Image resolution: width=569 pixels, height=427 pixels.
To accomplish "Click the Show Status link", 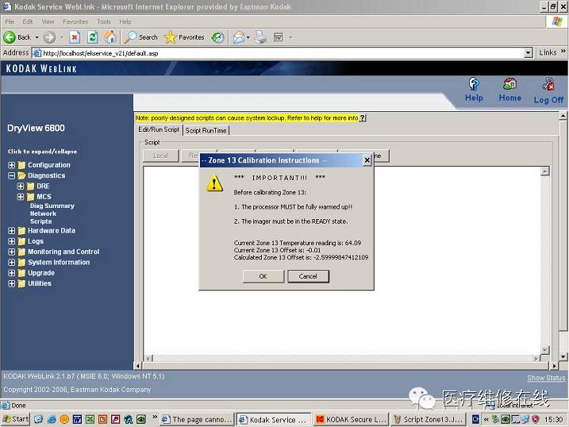I will pyautogui.click(x=546, y=378).
